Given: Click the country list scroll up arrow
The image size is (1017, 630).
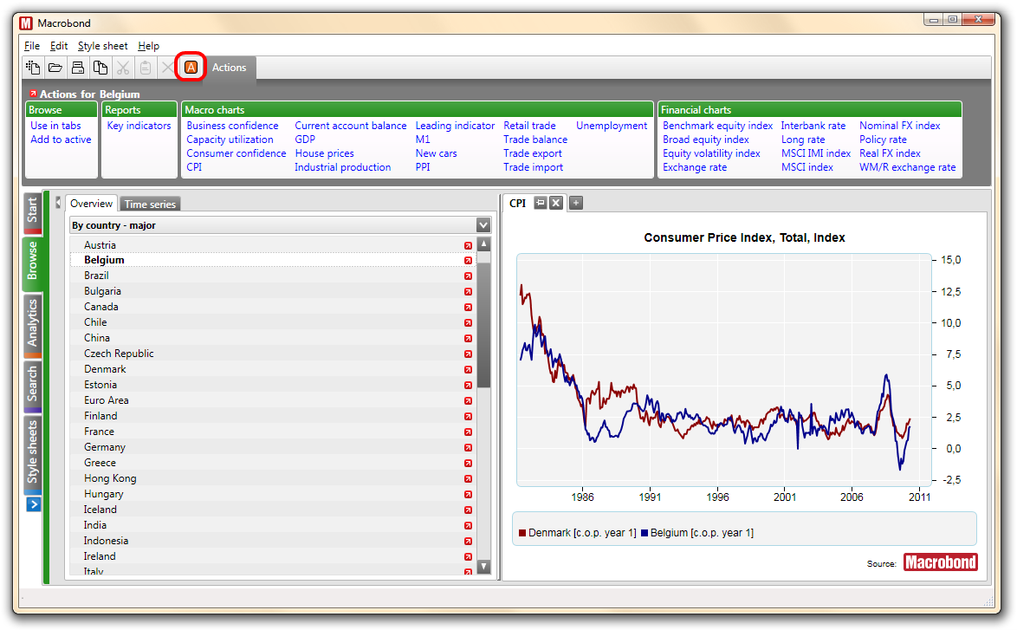Looking at the screenshot, I should coord(483,244).
